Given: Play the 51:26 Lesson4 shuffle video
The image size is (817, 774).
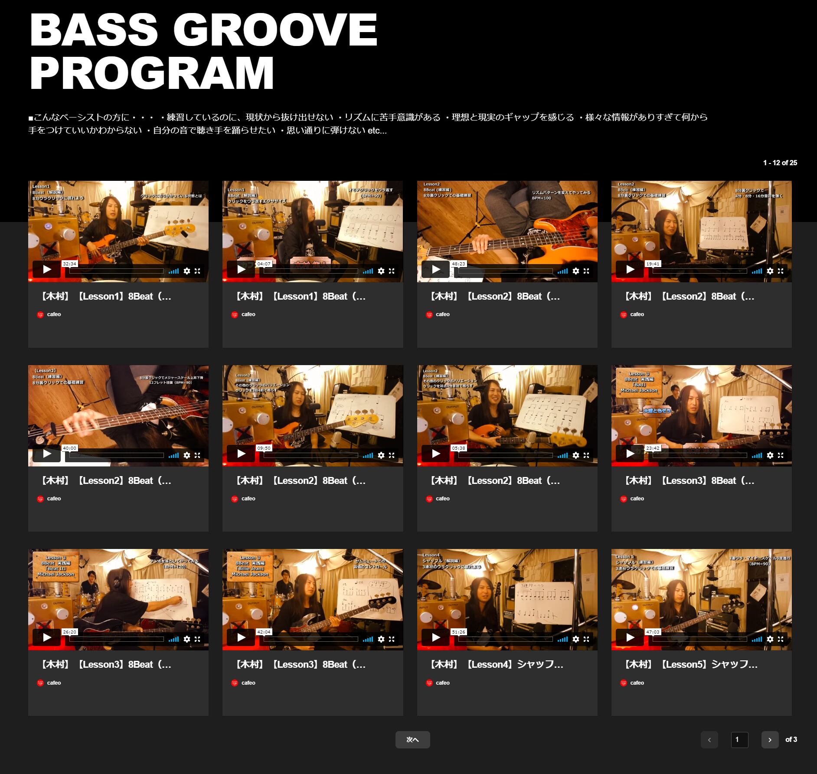Looking at the screenshot, I should pyautogui.click(x=436, y=638).
